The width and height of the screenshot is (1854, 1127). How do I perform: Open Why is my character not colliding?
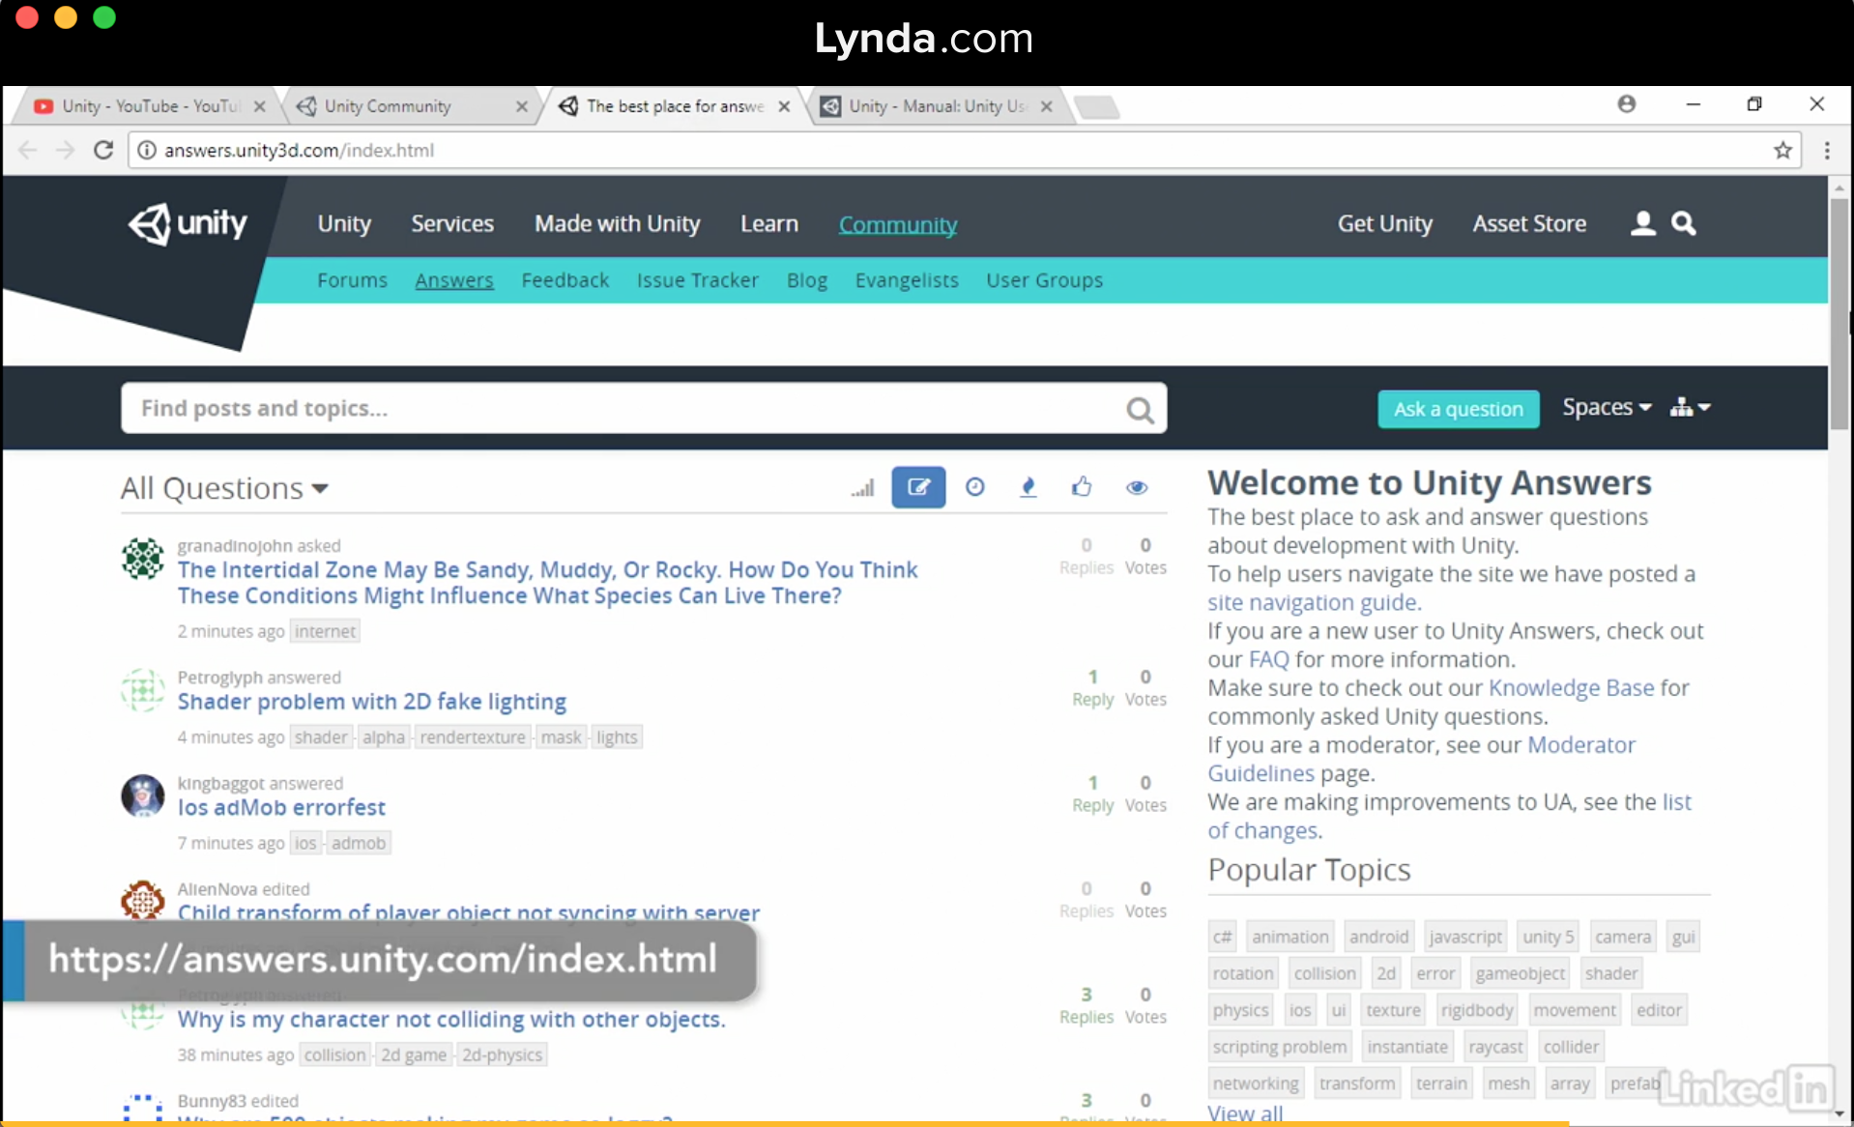tap(451, 1019)
